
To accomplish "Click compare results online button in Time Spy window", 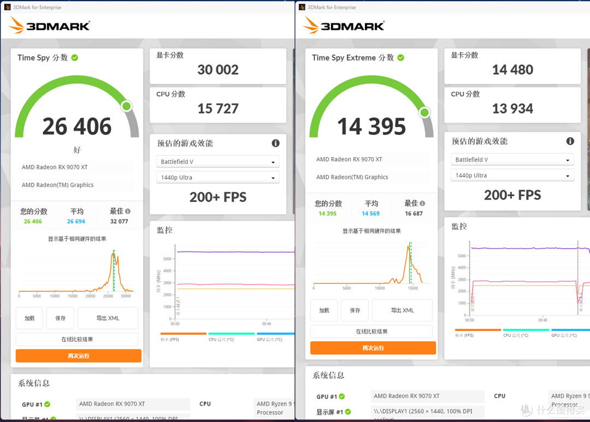I will coord(77,339).
